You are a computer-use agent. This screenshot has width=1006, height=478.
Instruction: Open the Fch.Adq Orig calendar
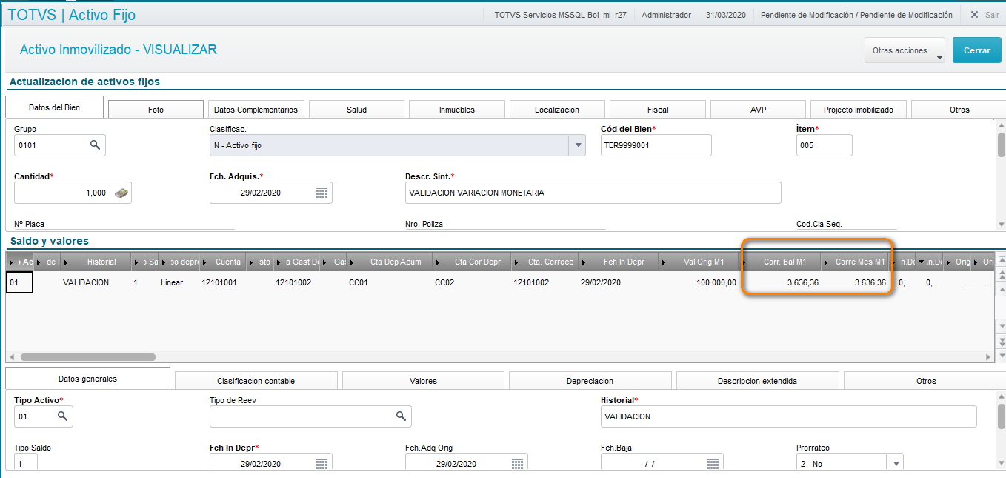(x=517, y=464)
